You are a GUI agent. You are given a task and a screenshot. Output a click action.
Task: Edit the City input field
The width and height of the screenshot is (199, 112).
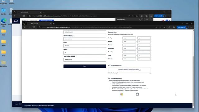point(85,46)
